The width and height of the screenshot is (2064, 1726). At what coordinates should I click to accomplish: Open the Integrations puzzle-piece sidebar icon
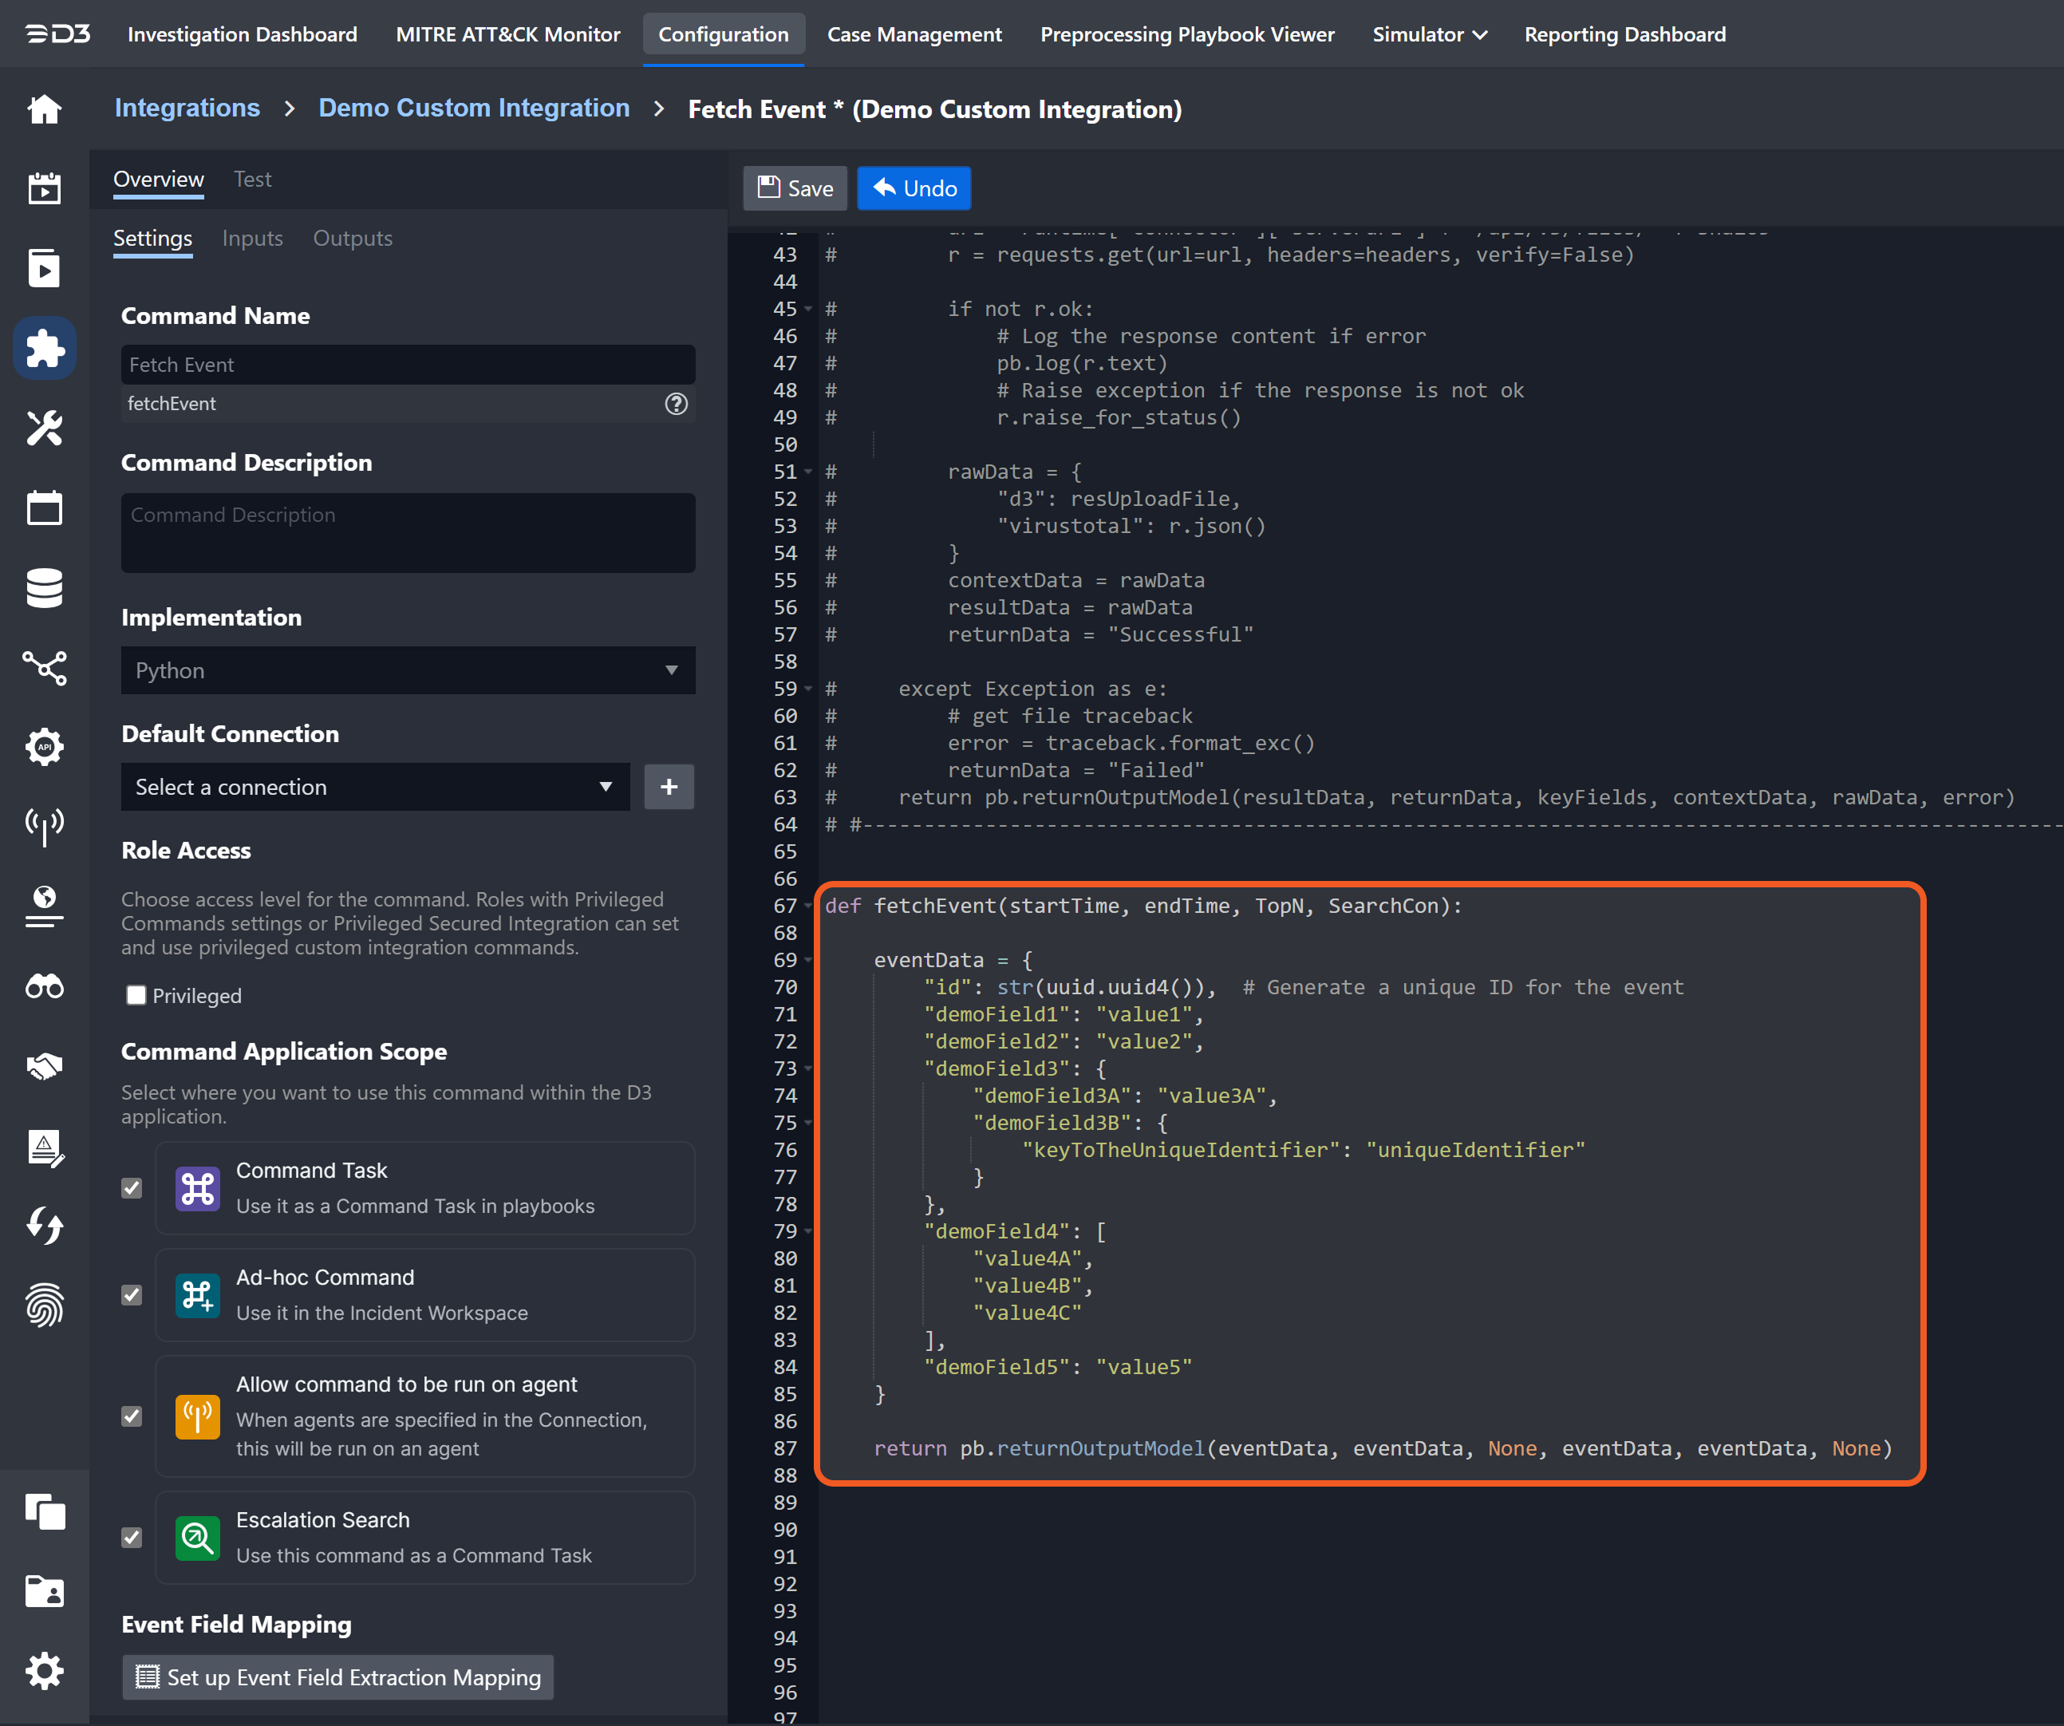[44, 348]
